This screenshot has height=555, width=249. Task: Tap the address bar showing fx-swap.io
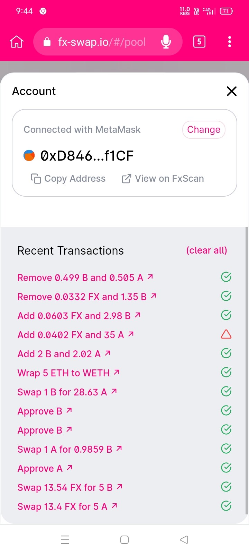102,42
